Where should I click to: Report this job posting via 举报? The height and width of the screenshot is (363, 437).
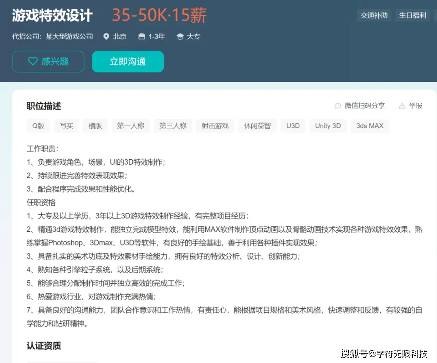(x=416, y=106)
